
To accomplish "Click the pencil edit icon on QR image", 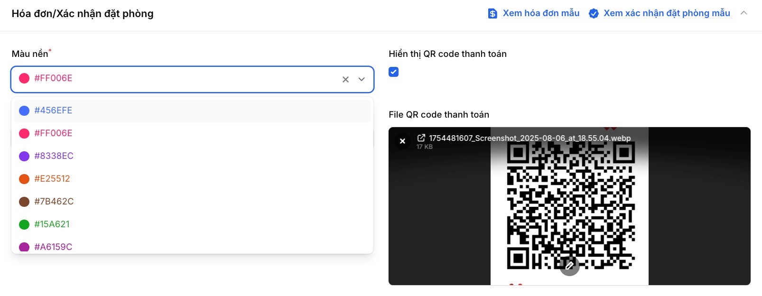I will [569, 265].
